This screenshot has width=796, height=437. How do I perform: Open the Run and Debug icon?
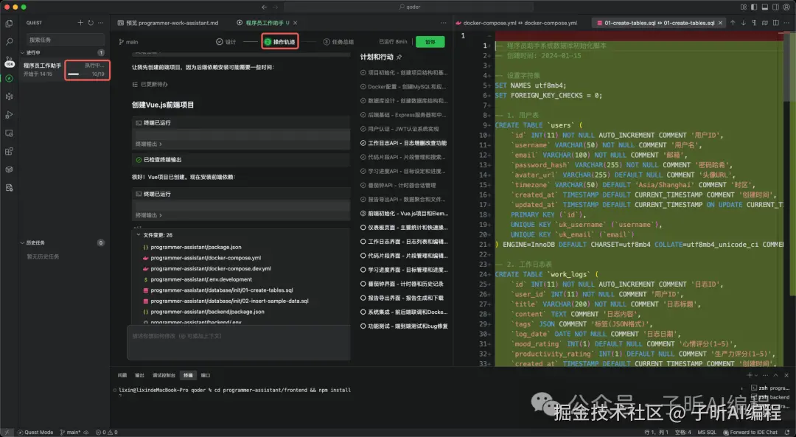pyautogui.click(x=9, y=115)
